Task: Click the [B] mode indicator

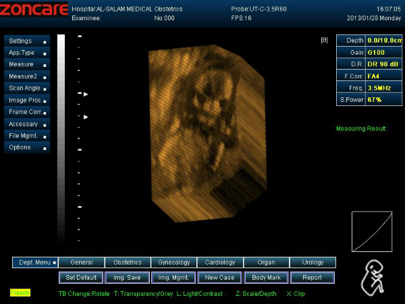Action: [324, 40]
